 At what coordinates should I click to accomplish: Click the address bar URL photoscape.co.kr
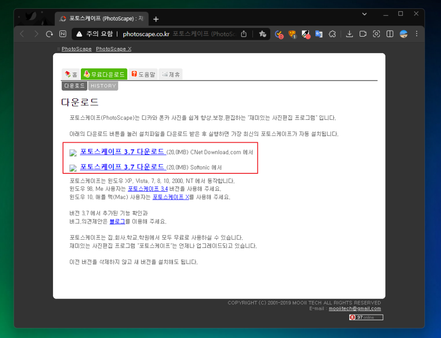(146, 34)
